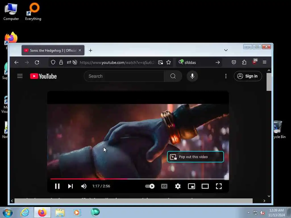
Task: Open the Windows Start menu
Action: [x=8, y=212]
